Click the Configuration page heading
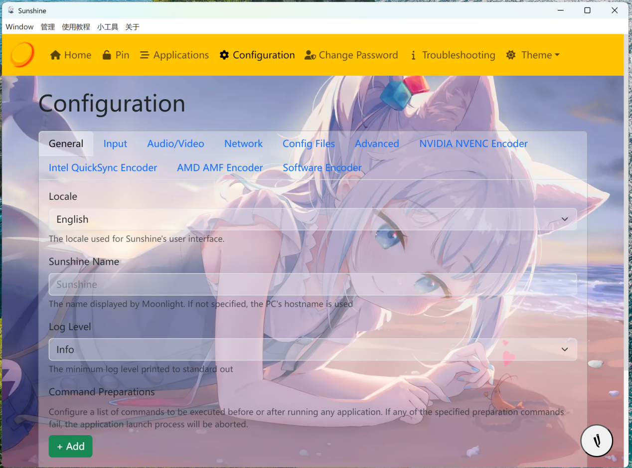The width and height of the screenshot is (632, 468). pyautogui.click(x=112, y=104)
